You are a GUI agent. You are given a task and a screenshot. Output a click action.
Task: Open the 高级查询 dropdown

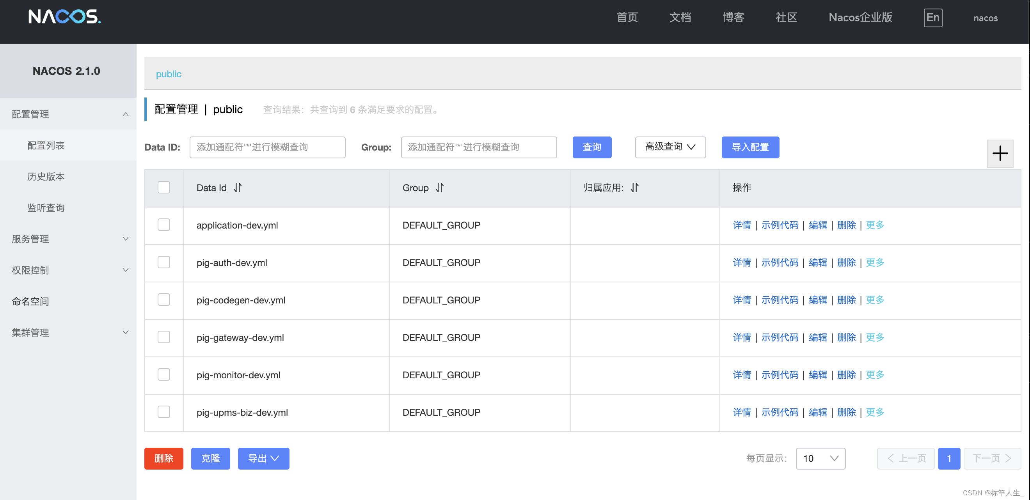click(x=670, y=147)
